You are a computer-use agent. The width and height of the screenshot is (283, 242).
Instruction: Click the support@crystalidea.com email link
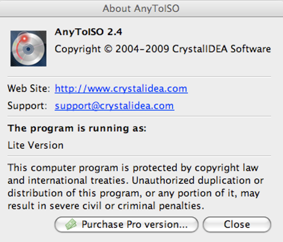114,106
